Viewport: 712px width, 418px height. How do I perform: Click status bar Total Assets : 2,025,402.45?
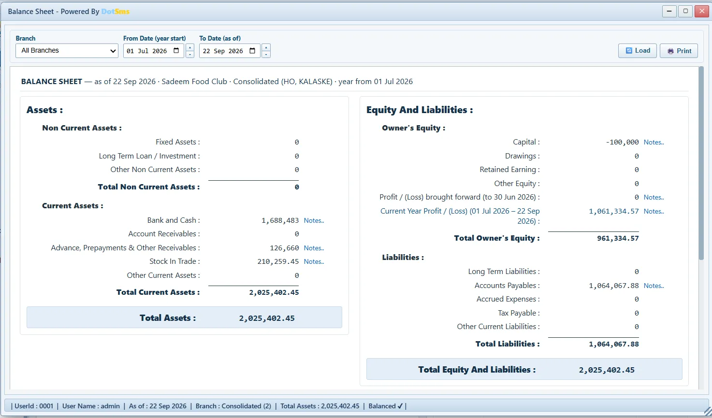320,406
